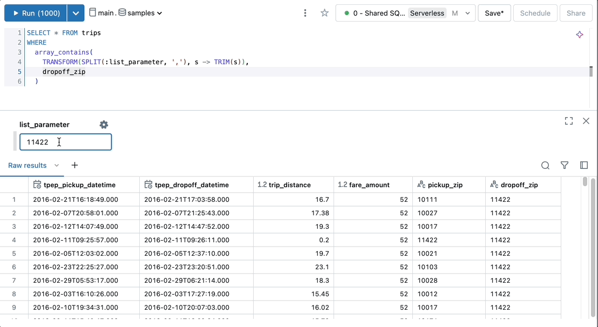598x327 pixels.
Task: Add a new visualization tab
Action: (74, 165)
